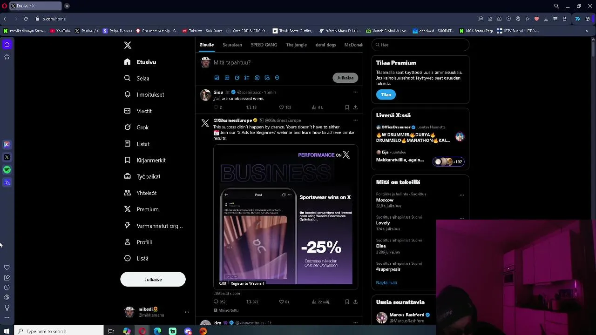Click the Premium X icon in sidebar
The image size is (596, 335).
[127, 209]
